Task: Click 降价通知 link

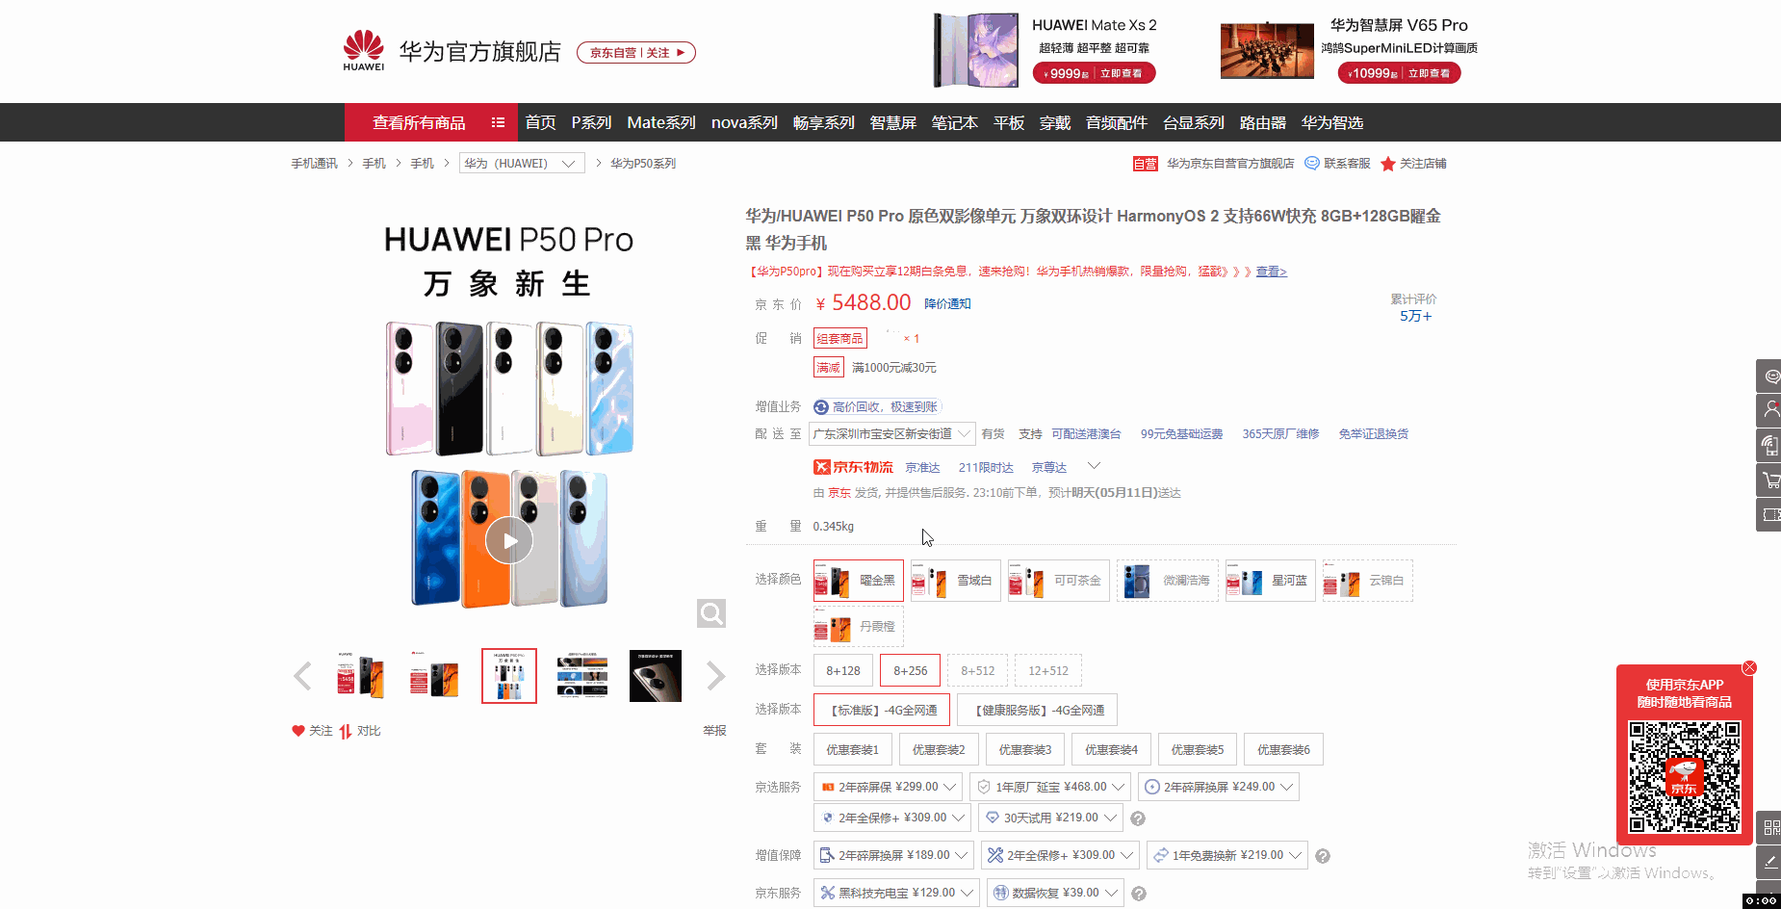Action: click(947, 304)
